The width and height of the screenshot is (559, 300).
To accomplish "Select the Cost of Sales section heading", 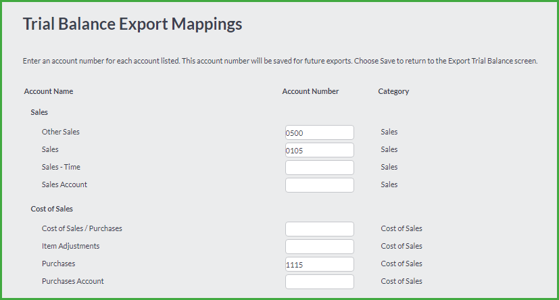I will (51, 209).
